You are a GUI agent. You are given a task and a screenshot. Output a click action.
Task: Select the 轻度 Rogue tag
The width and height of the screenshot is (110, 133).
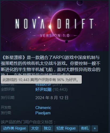[66, 128]
